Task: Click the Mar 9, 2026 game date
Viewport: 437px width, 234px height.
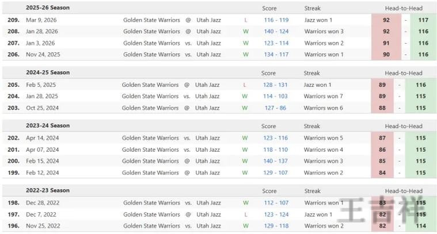Action: point(41,20)
